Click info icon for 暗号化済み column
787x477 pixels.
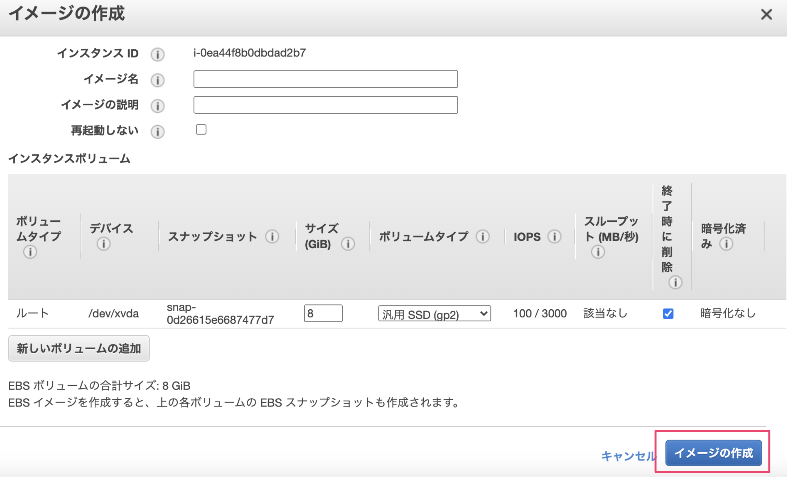[x=726, y=244]
